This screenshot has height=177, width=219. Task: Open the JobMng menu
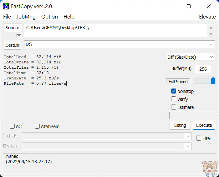coord(26,17)
